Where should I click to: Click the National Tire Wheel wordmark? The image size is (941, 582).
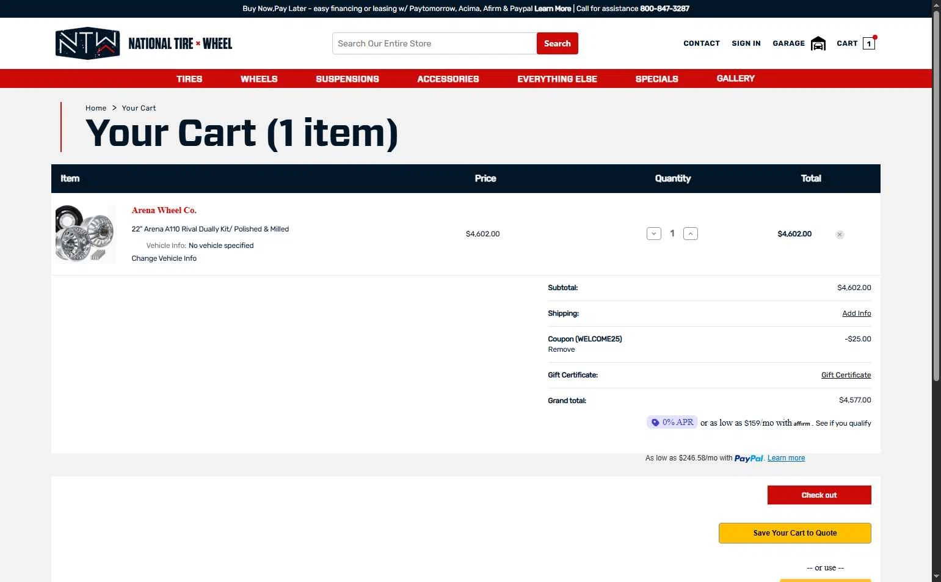click(x=180, y=43)
